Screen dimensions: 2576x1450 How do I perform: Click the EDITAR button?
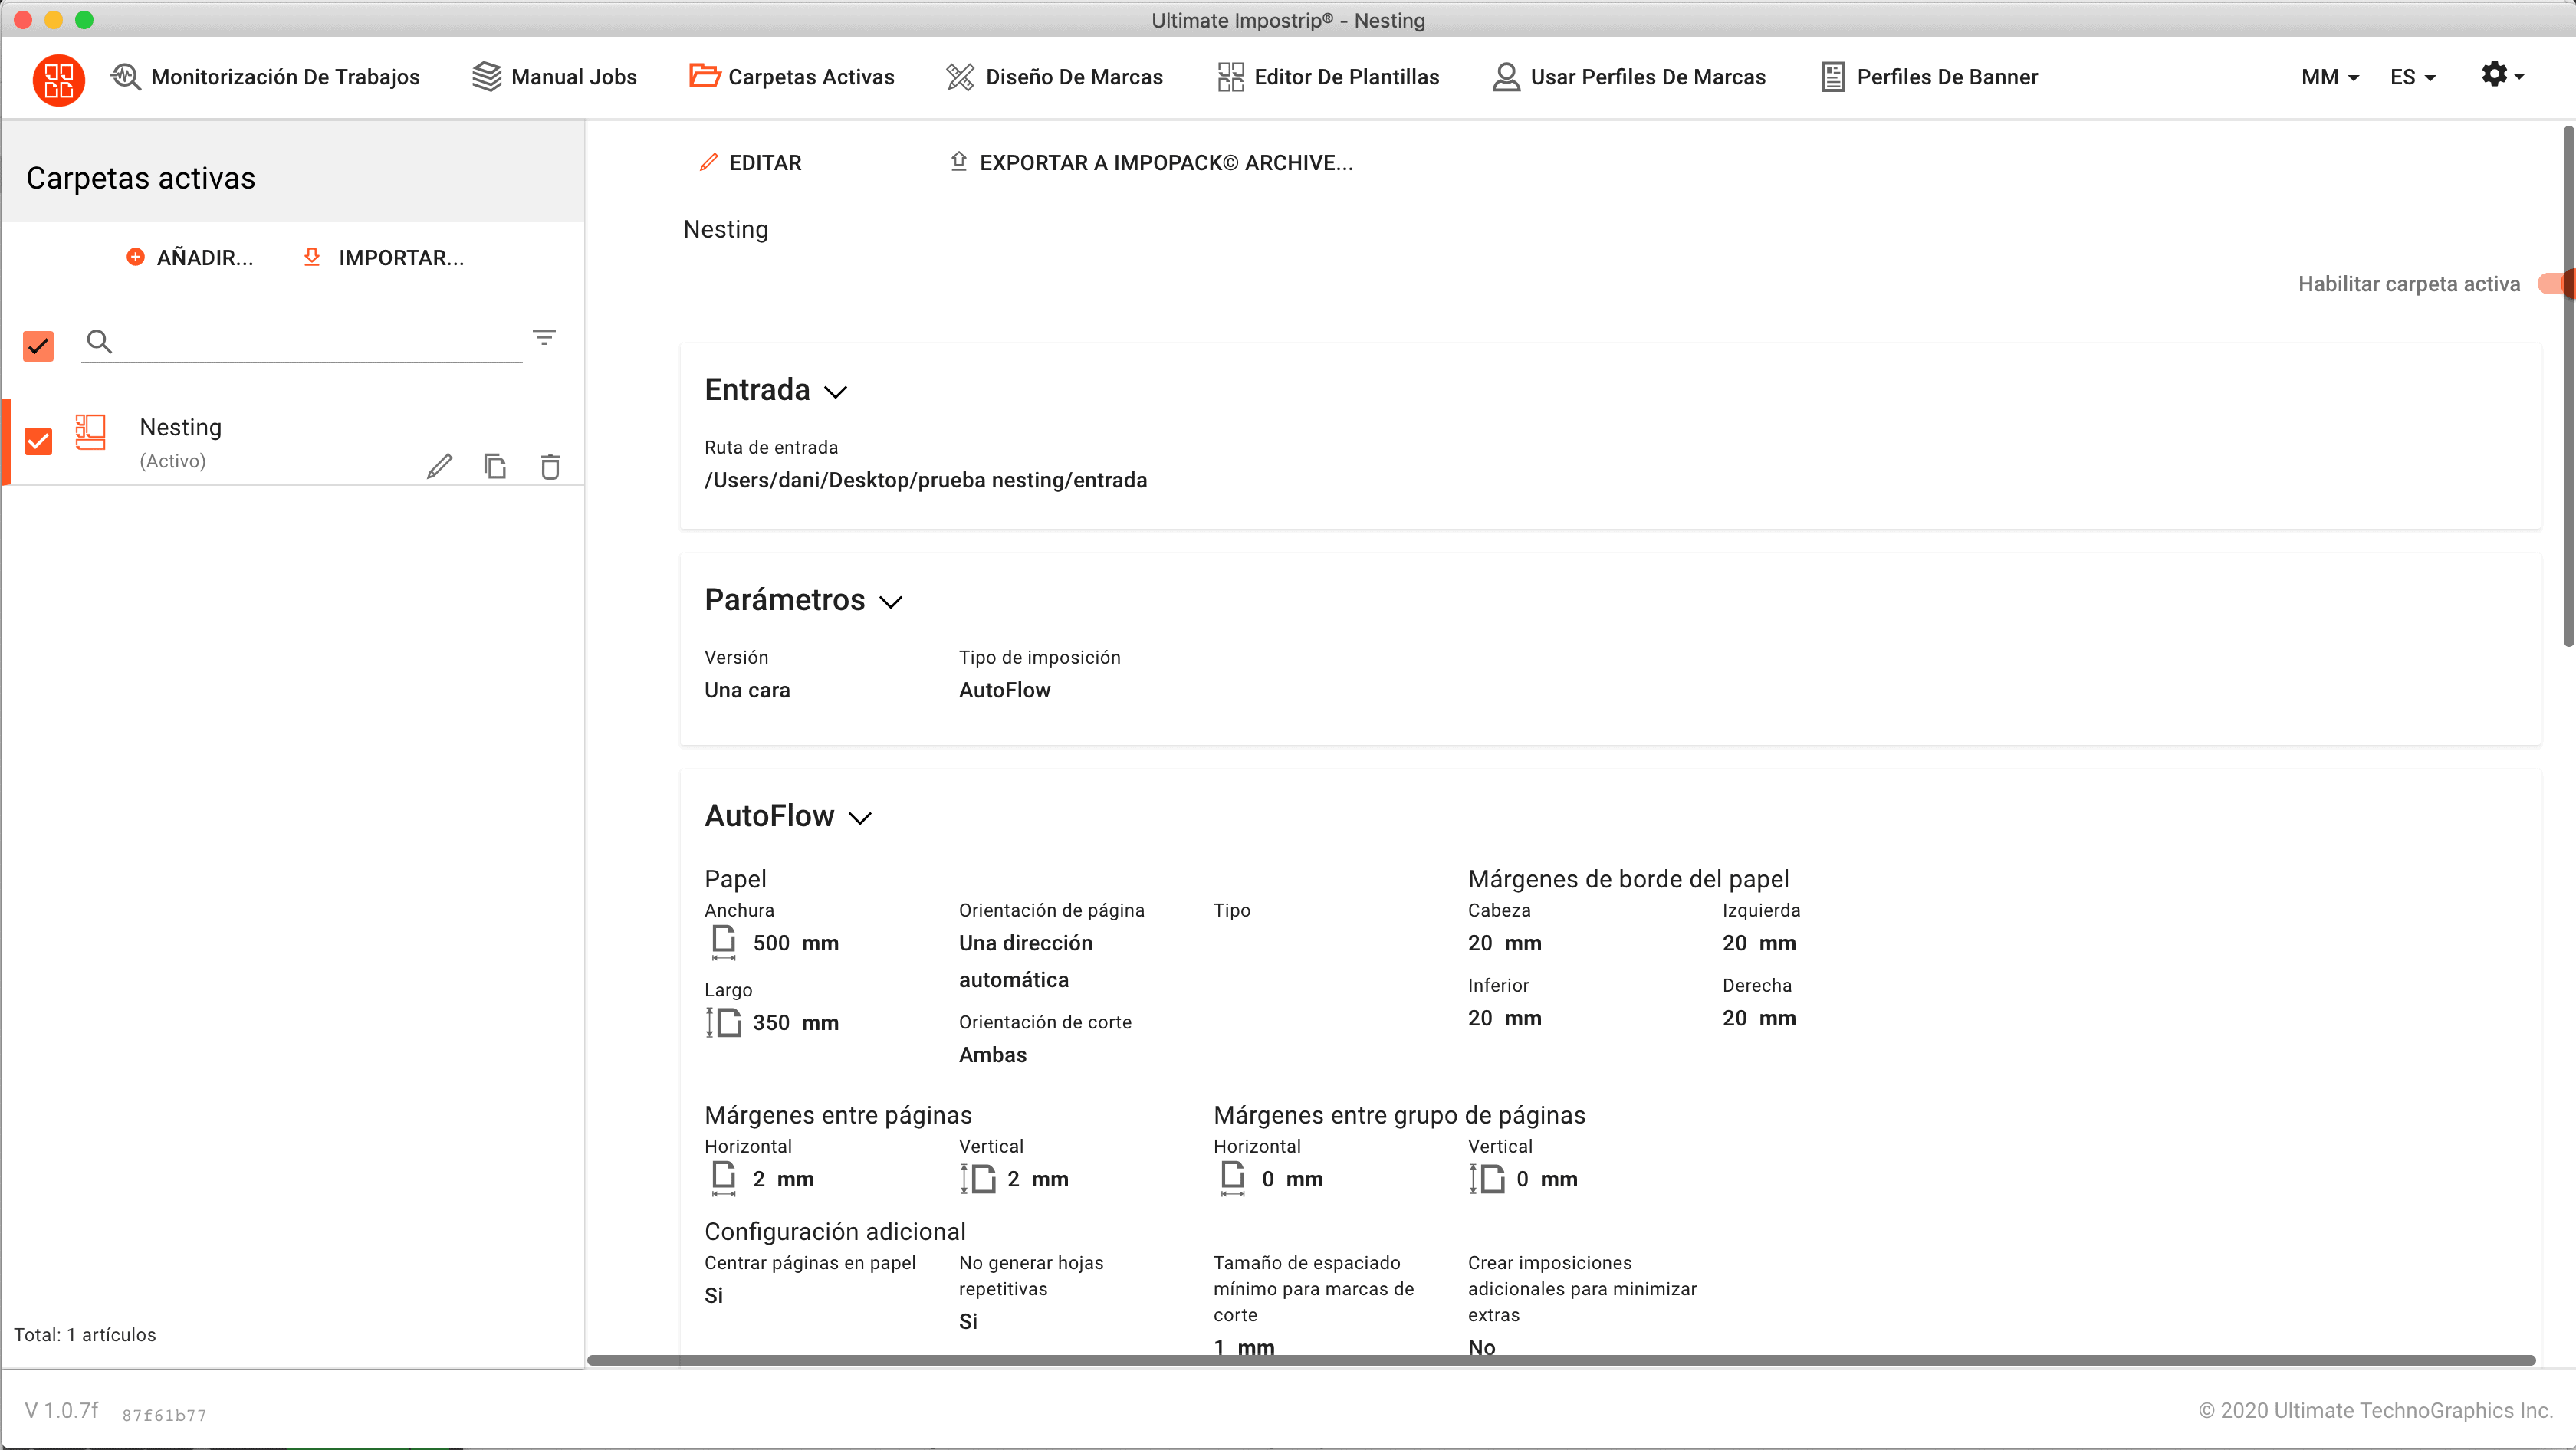[x=750, y=163]
